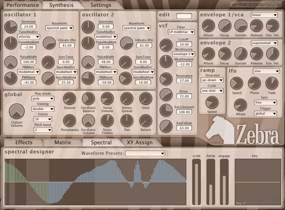
Task: Click the Stereo Spread knob
Action: coord(127,99)
